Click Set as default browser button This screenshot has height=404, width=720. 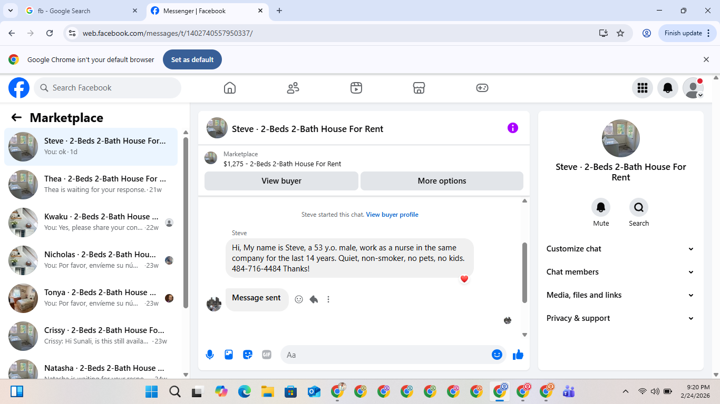coord(192,59)
